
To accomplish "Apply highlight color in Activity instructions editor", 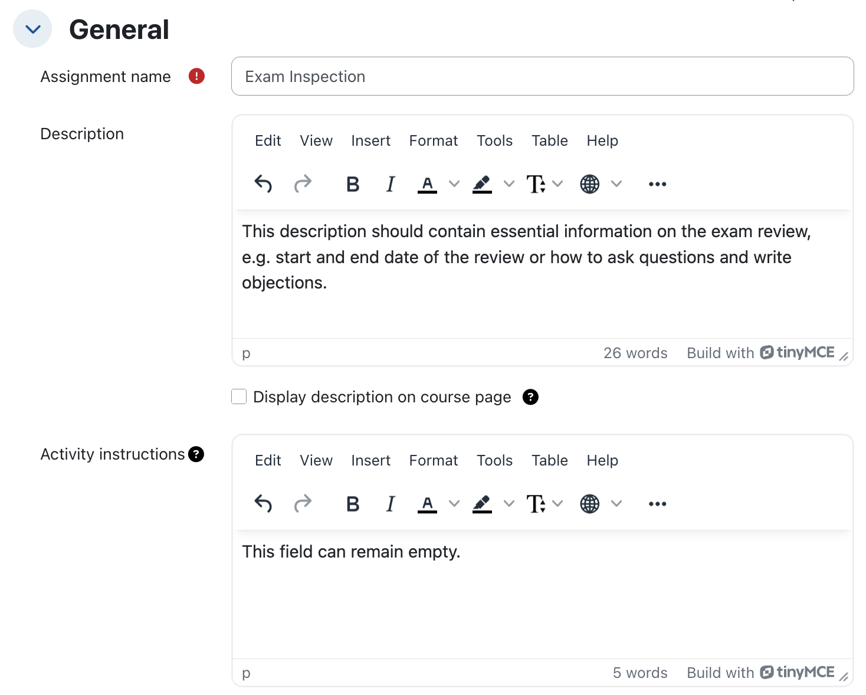I will [x=482, y=504].
